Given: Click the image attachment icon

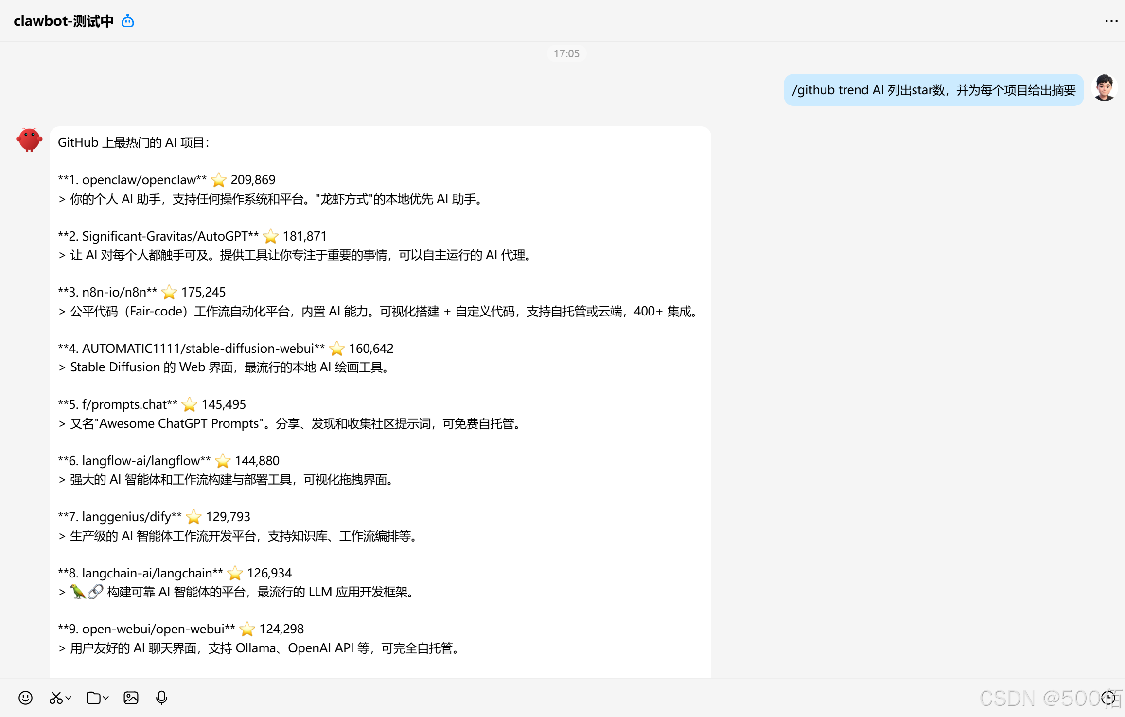Looking at the screenshot, I should tap(130, 698).
